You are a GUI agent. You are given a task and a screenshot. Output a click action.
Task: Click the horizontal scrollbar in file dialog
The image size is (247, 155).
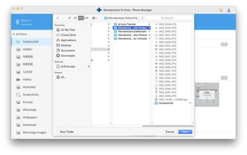tap(168, 126)
